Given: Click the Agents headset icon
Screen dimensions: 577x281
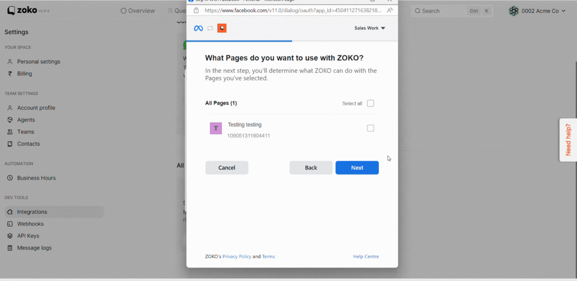Looking at the screenshot, I should click(x=10, y=120).
